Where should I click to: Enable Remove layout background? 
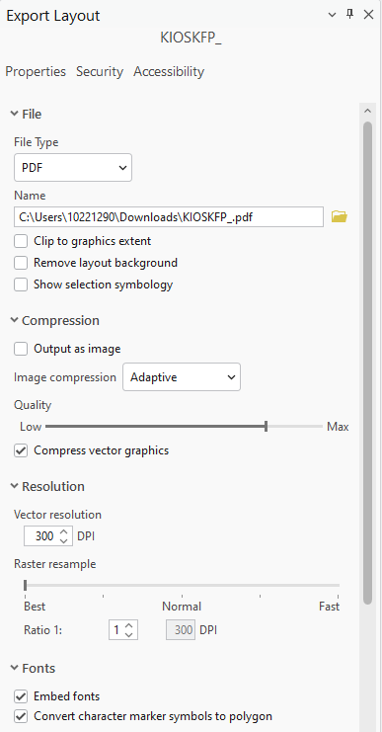point(21,263)
